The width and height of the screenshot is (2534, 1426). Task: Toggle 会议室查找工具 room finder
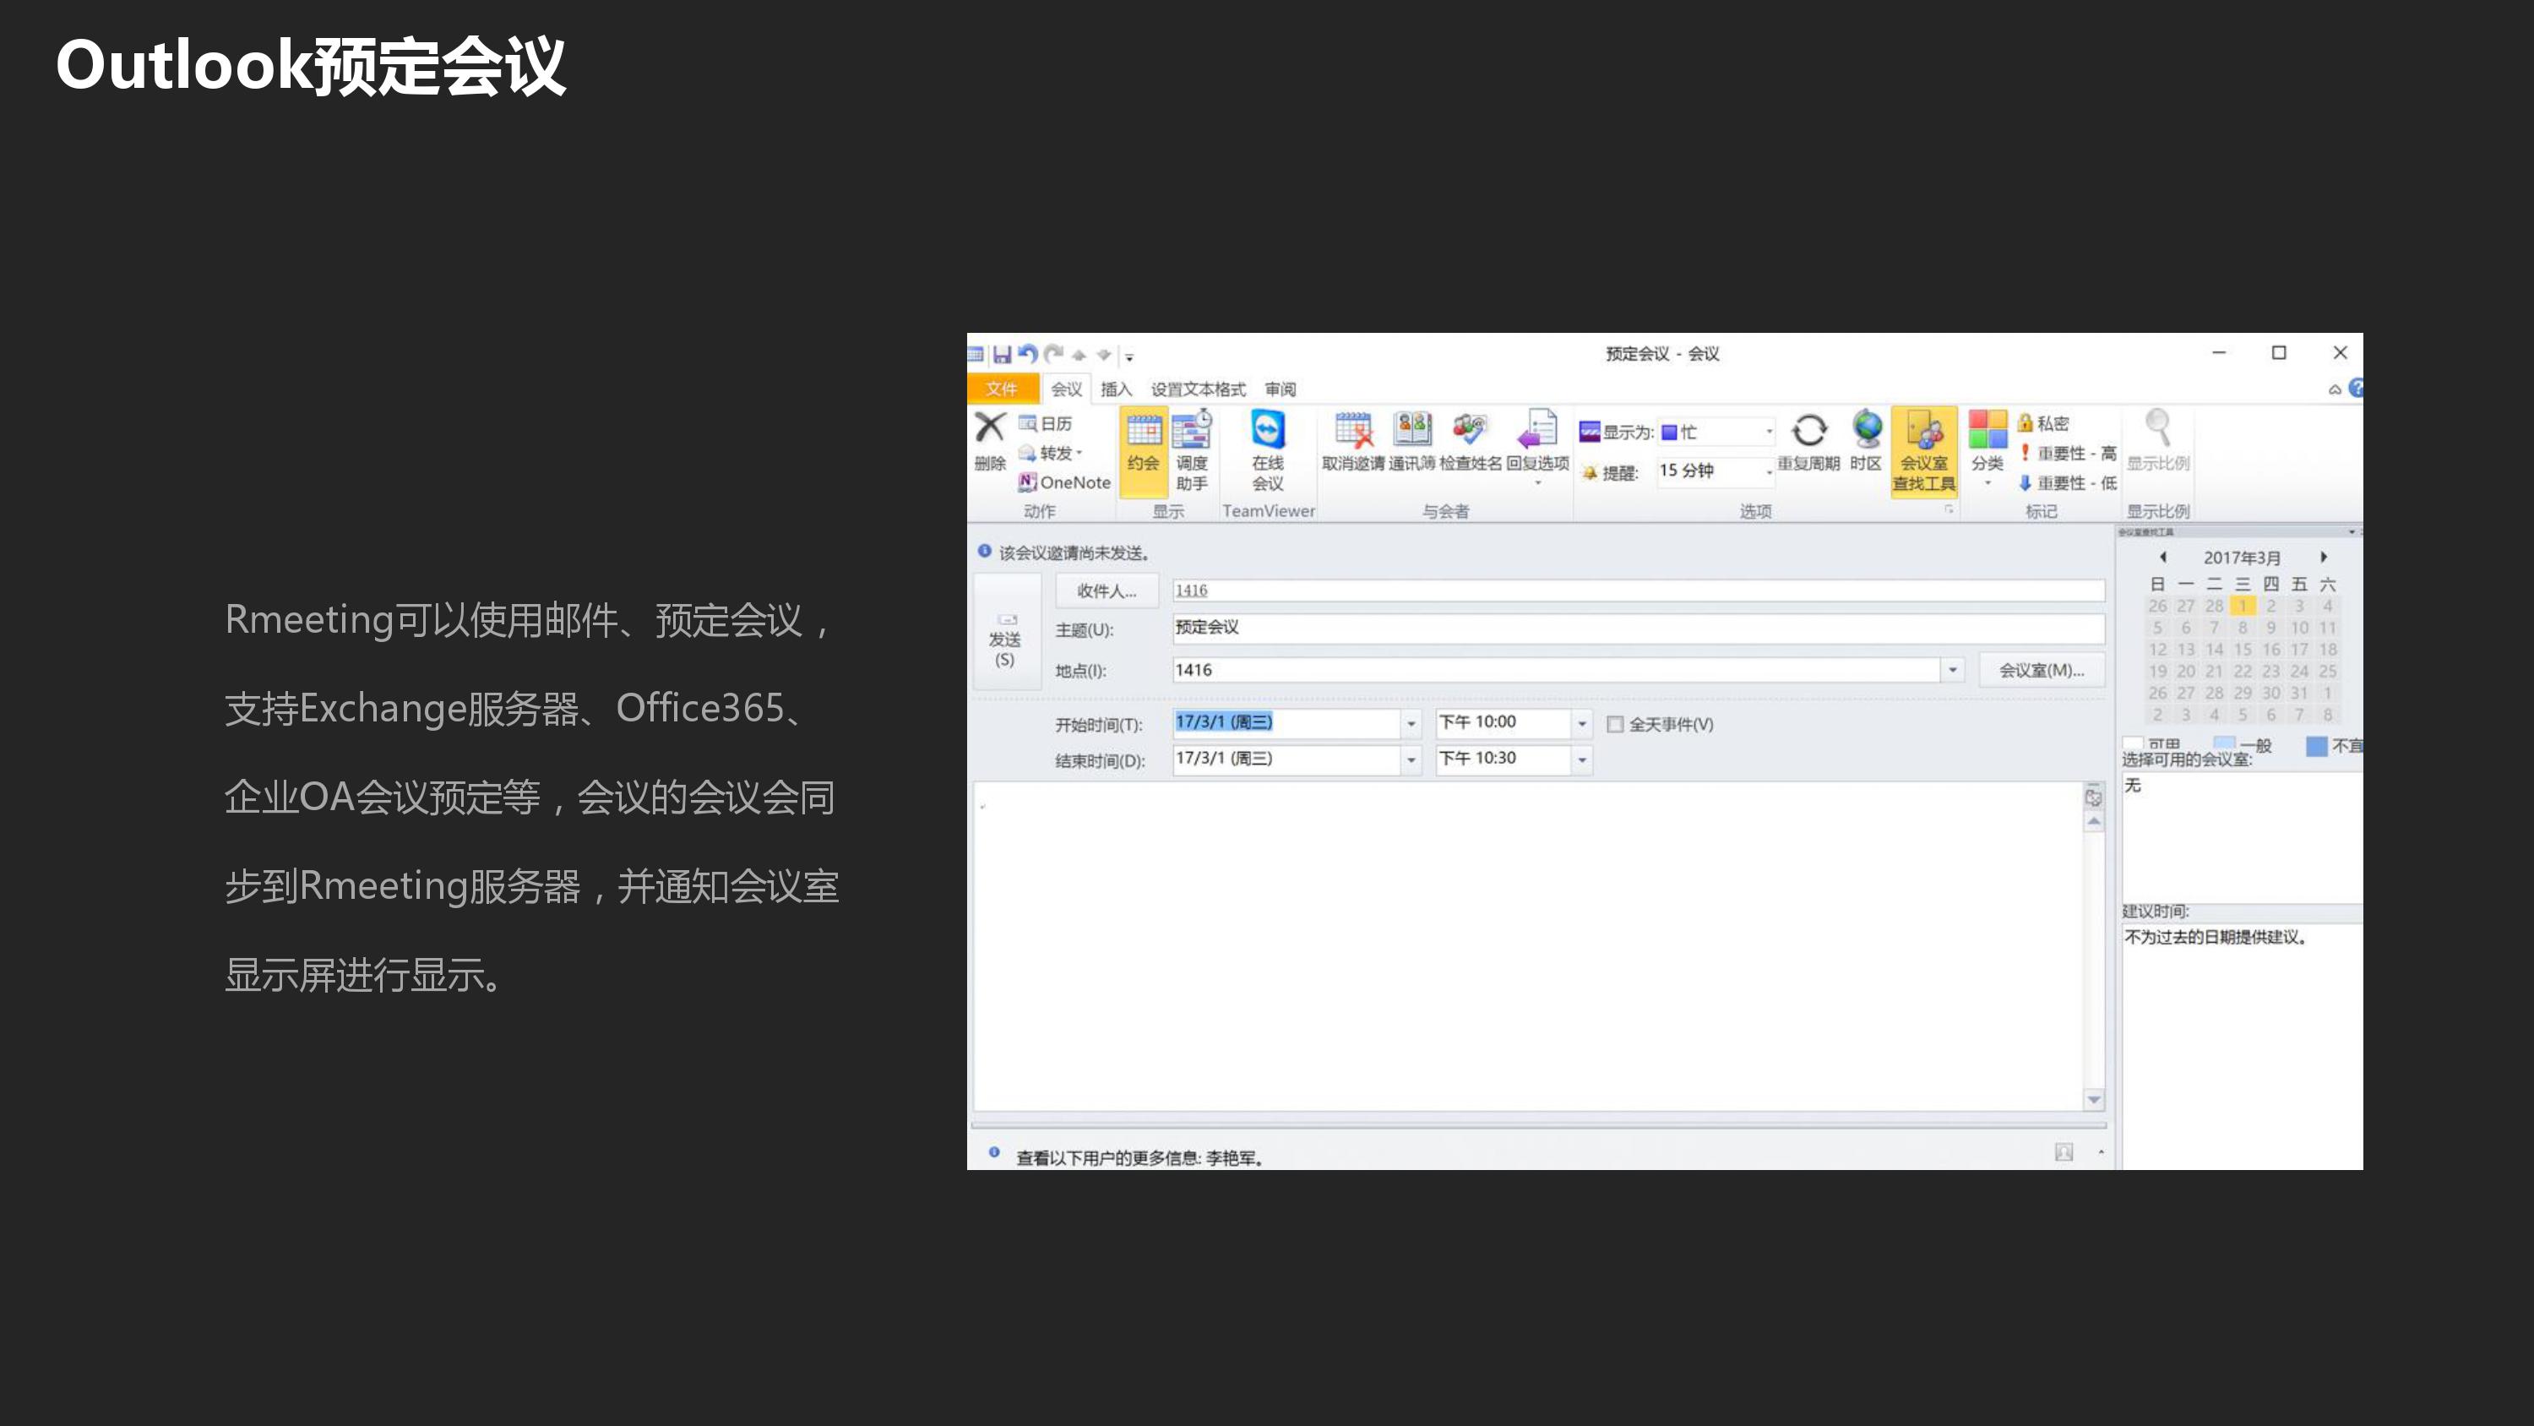pos(1924,452)
